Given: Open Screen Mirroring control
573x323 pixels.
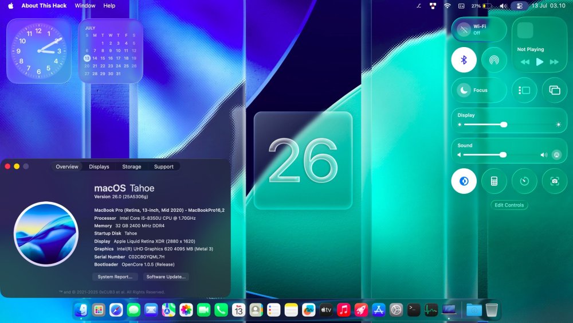Looking at the screenshot, I should coord(554,90).
